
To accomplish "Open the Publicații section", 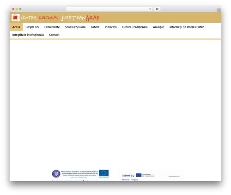I will click(111, 27).
